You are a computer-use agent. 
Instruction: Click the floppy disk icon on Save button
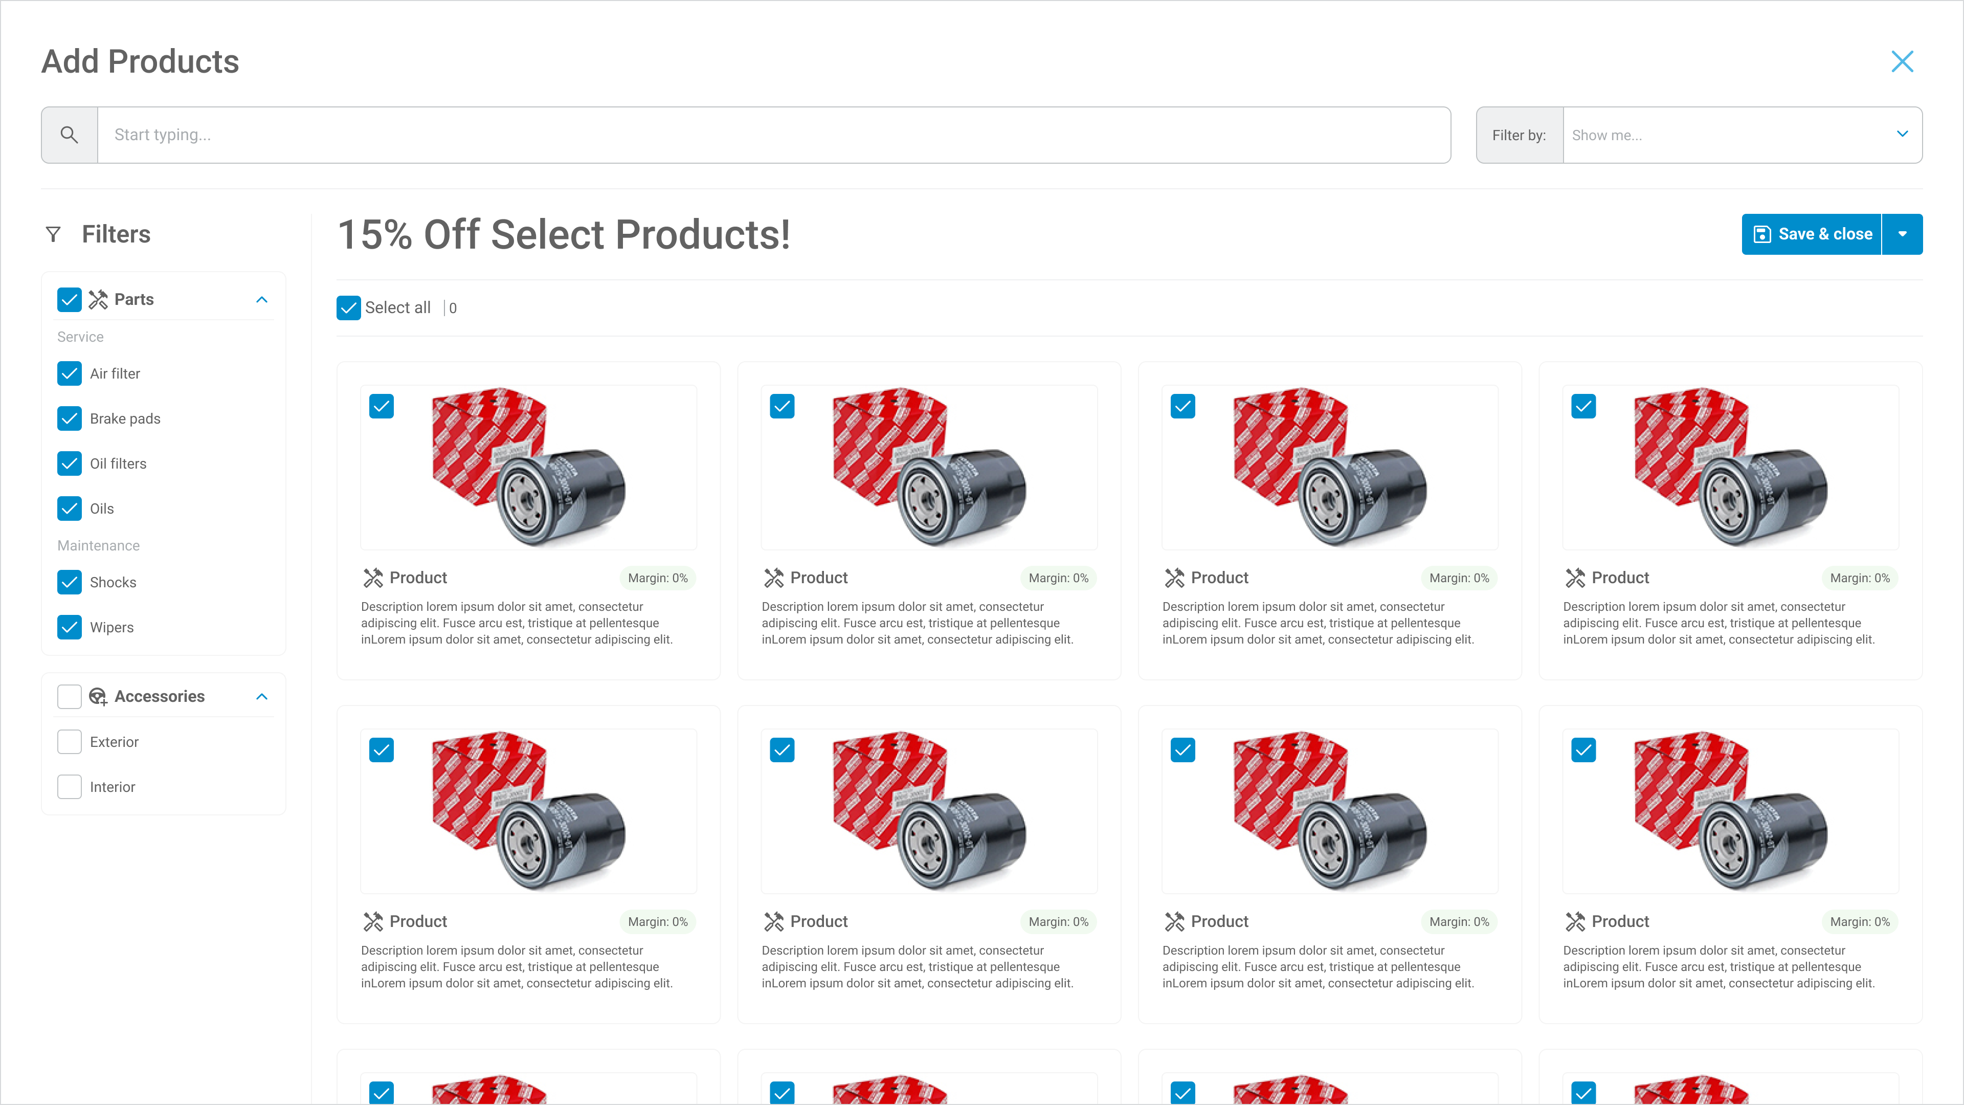tap(1762, 234)
